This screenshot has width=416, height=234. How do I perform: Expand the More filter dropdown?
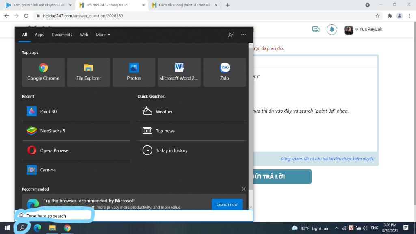tap(103, 35)
